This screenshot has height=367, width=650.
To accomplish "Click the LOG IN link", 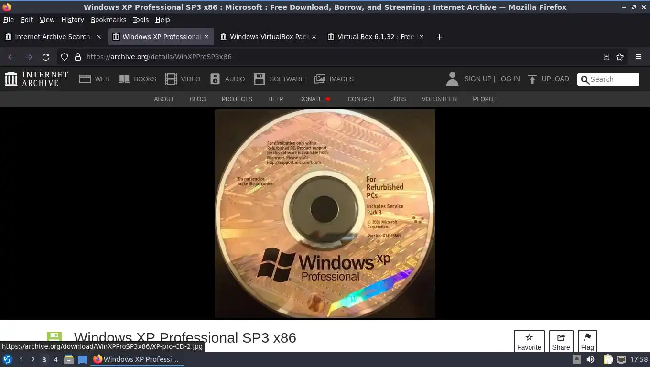I will tap(509, 79).
